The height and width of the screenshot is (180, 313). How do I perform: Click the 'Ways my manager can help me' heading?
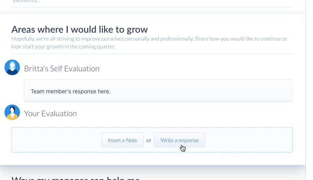75,178
